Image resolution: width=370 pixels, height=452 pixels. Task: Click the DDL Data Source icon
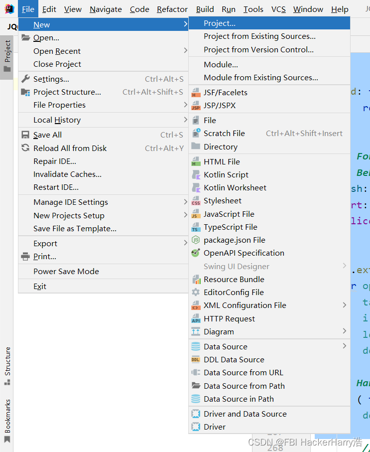[196, 359]
